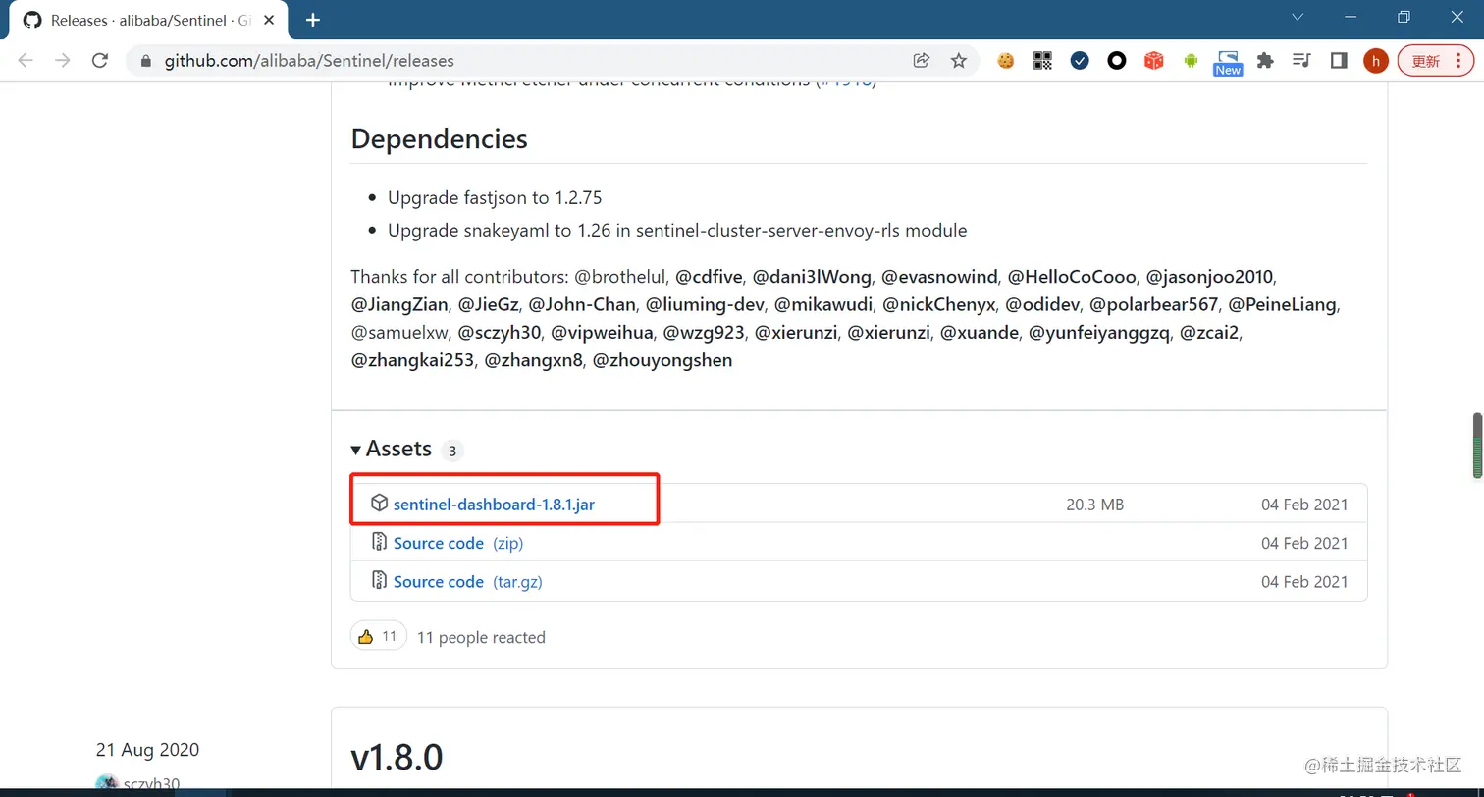1484x797 pixels.
Task: Open the @mikawudi contributor profile
Action: coord(823,304)
